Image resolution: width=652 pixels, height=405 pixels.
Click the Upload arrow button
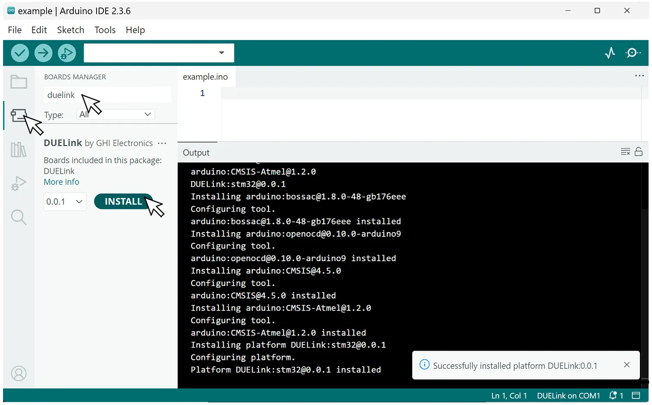pos(43,53)
